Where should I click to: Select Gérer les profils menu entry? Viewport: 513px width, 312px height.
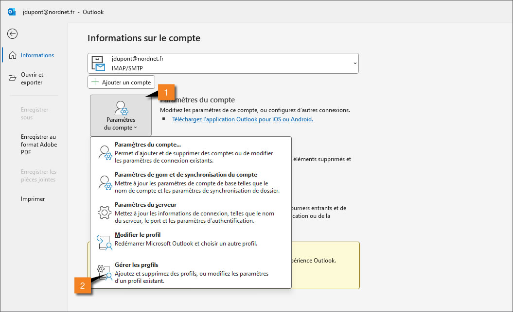click(191, 273)
